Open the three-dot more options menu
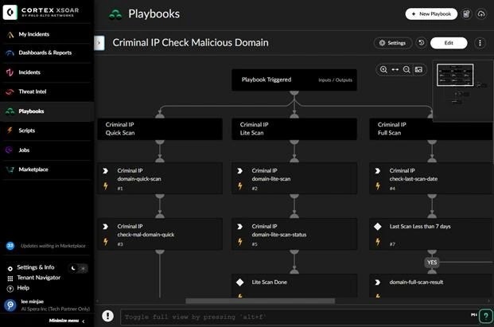Viewport: 494px width, 327px height. (x=480, y=43)
